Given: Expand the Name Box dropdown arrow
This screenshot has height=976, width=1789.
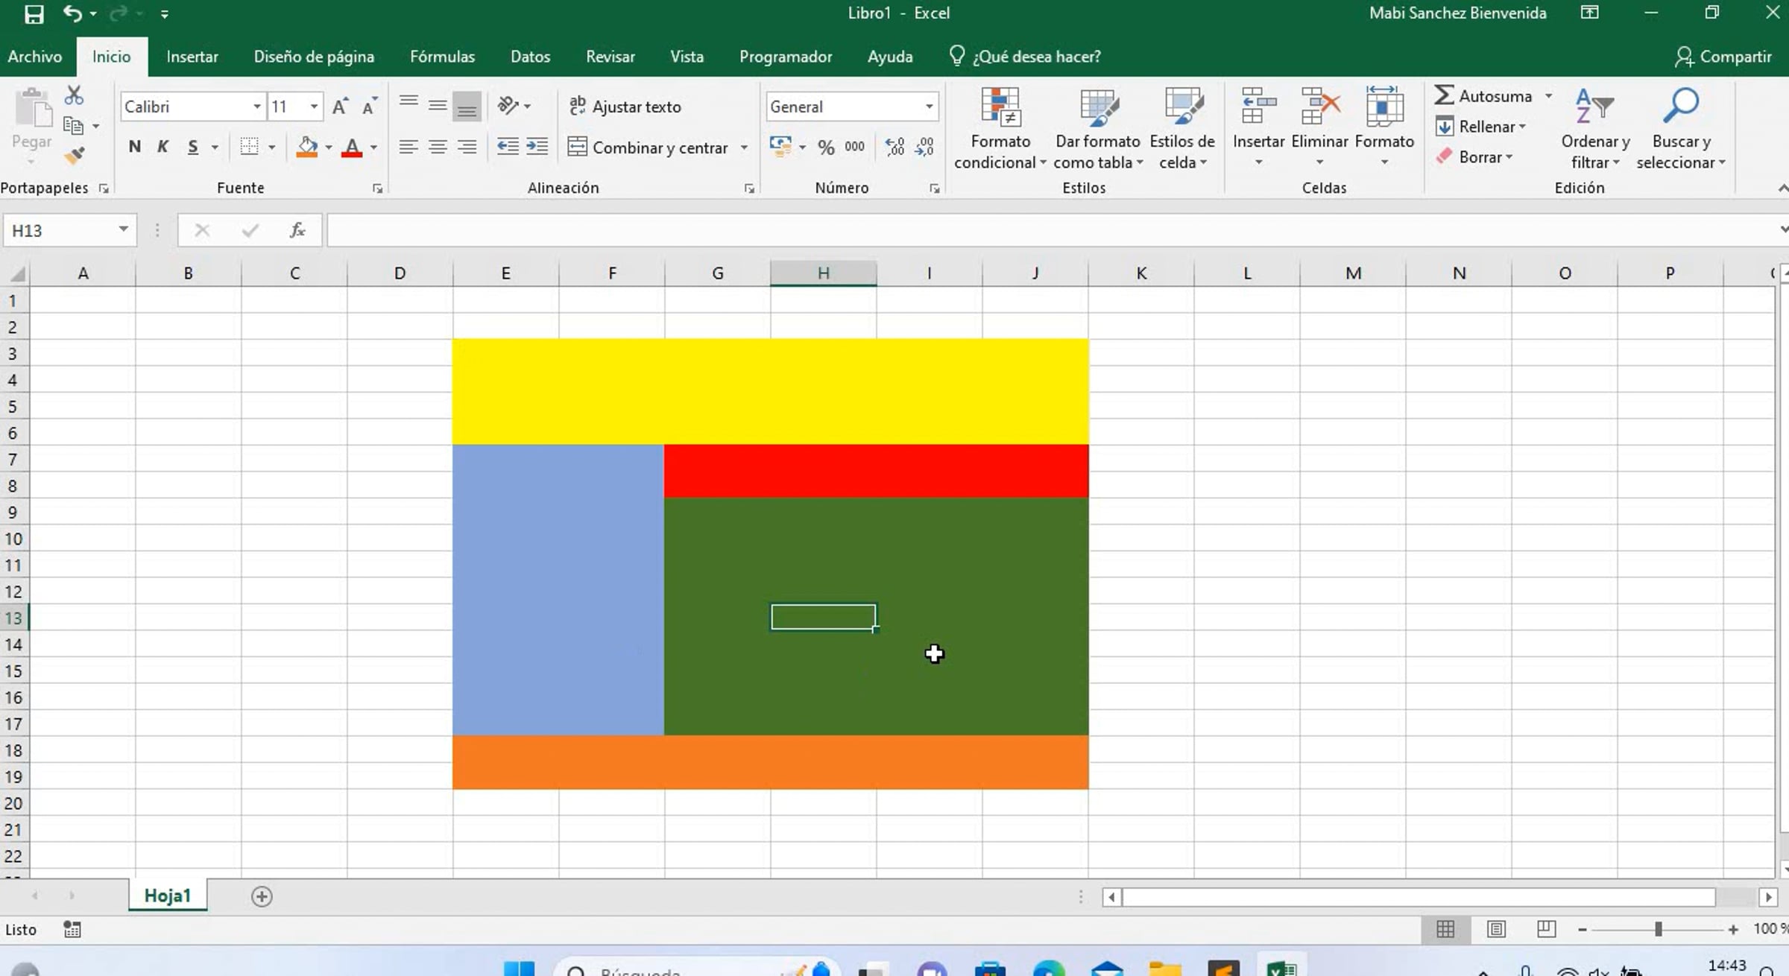Looking at the screenshot, I should coord(123,230).
